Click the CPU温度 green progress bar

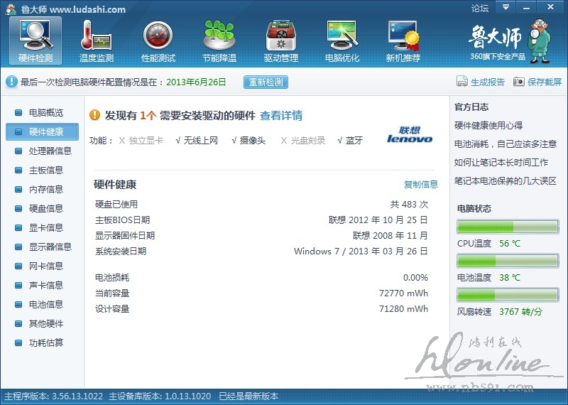click(x=508, y=227)
